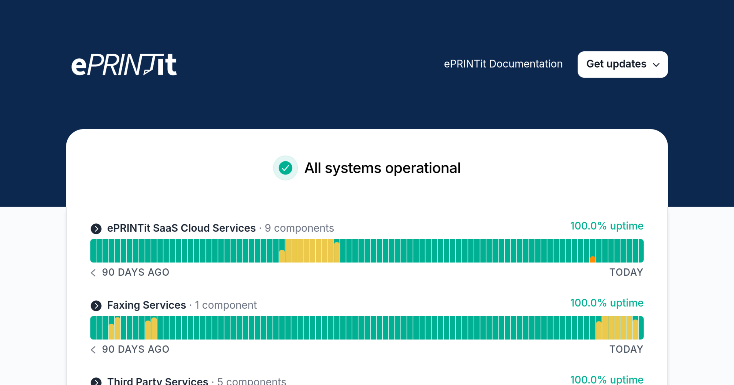
Task: Click the ePRINTit SaaS Cloud Services title
Action: (181, 228)
